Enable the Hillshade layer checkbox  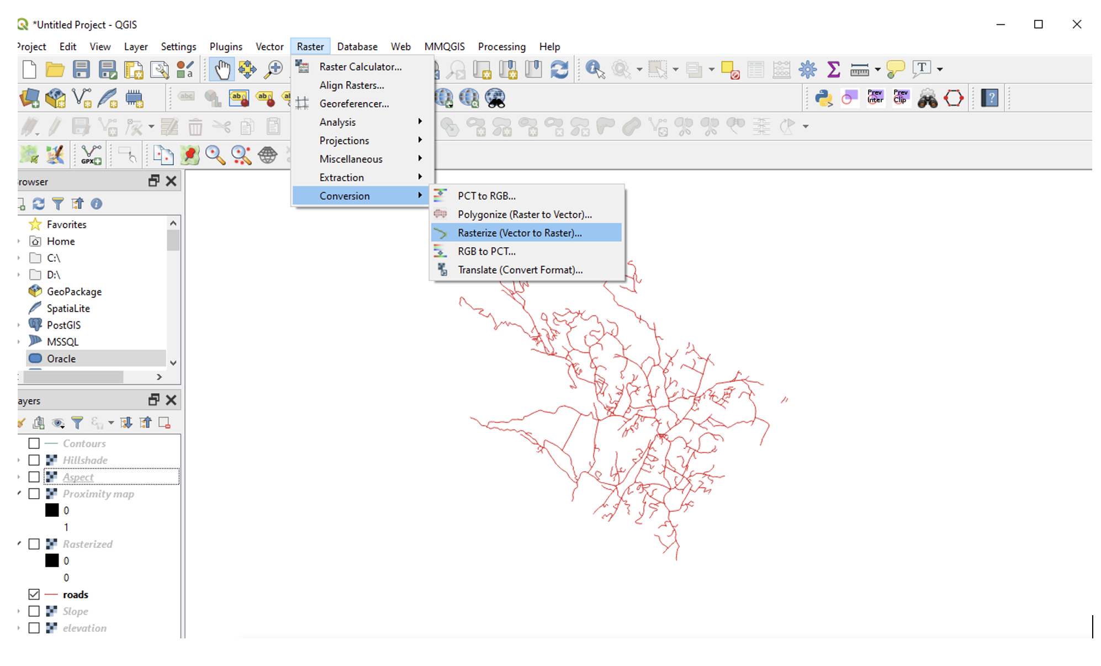34,460
